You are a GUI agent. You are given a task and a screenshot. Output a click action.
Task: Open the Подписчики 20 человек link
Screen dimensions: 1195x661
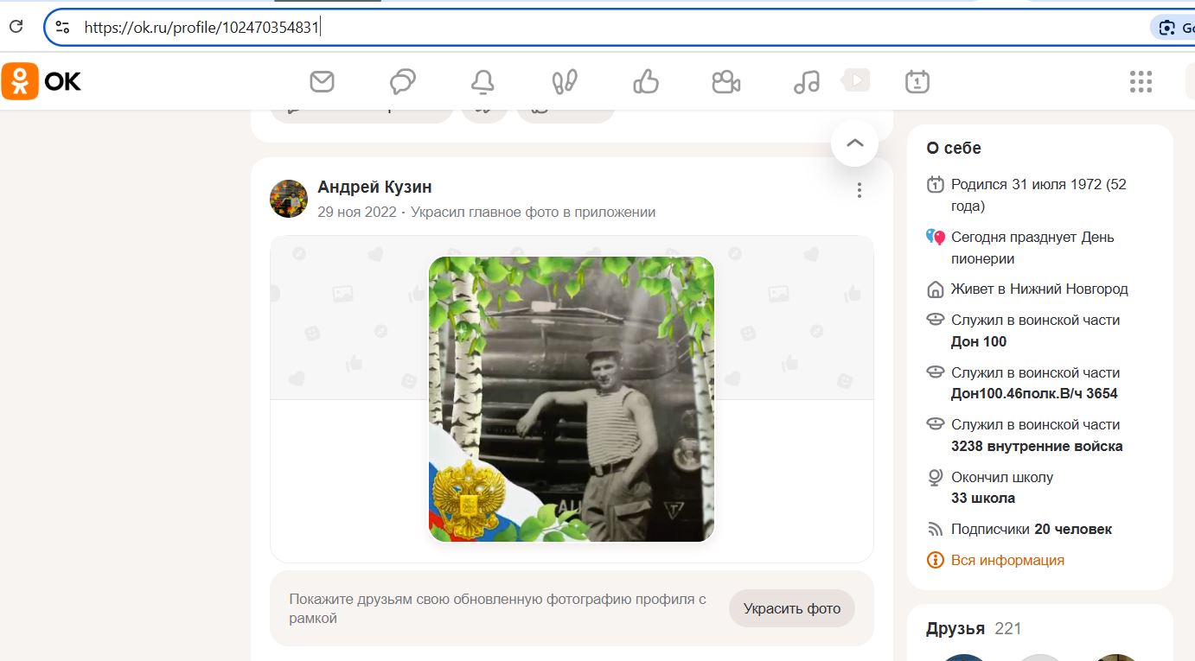(1032, 529)
